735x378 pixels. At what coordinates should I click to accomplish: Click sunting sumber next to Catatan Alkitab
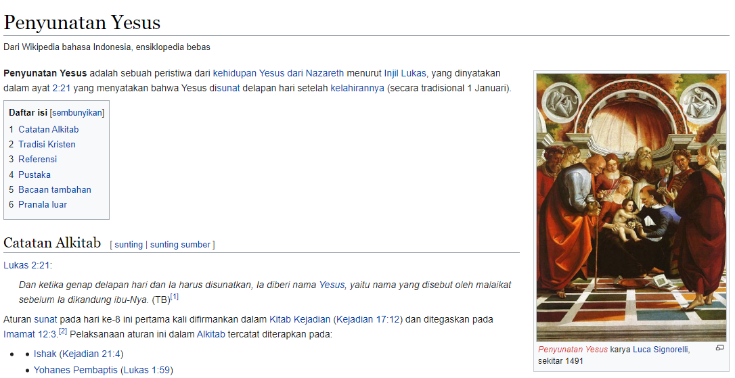click(x=180, y=245)
